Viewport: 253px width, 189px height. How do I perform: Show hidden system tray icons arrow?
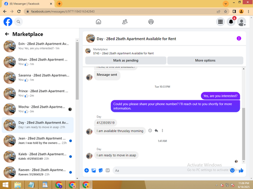tap(217, 185)
